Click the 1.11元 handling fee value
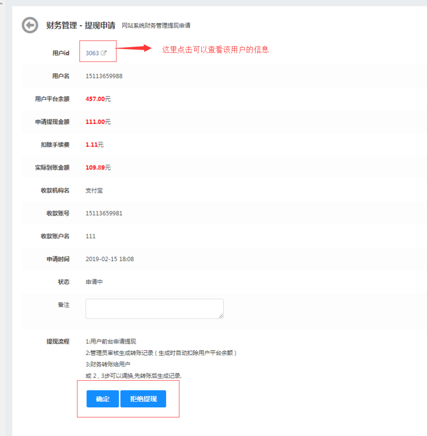This screenshot has height=436, width=427. click(94, 145)
